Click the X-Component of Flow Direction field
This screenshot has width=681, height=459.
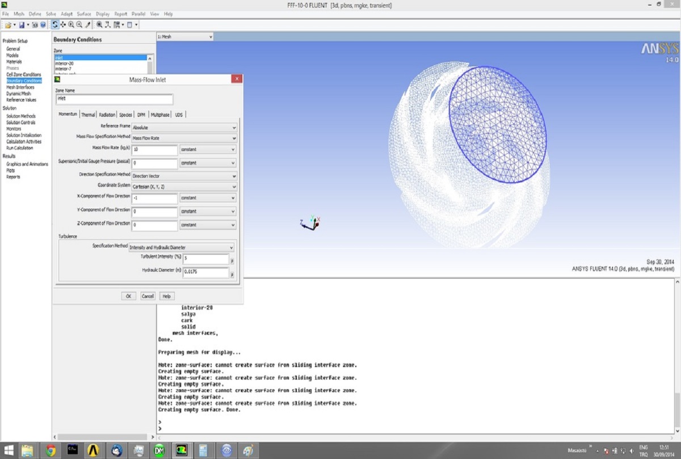(x=154, y=198)
